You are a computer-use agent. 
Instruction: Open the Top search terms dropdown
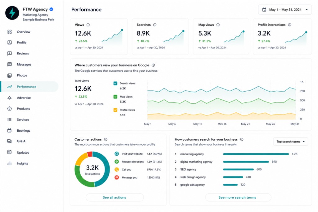click(290, 142)
